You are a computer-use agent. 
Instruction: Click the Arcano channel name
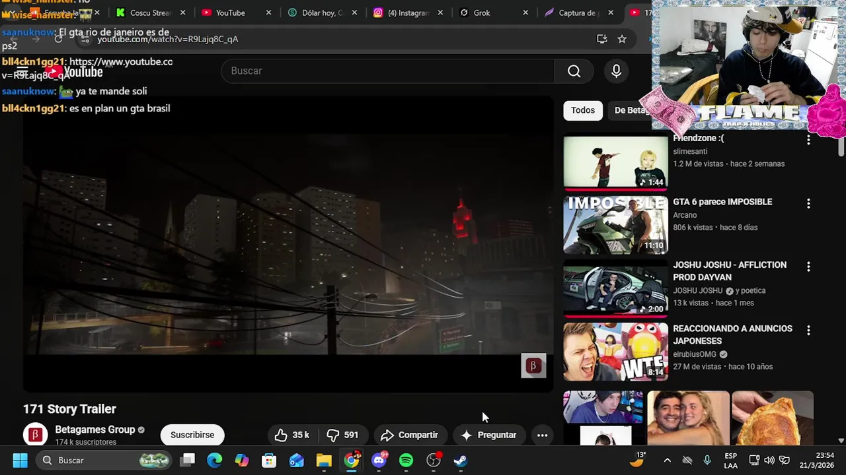[x=685, y=215]
